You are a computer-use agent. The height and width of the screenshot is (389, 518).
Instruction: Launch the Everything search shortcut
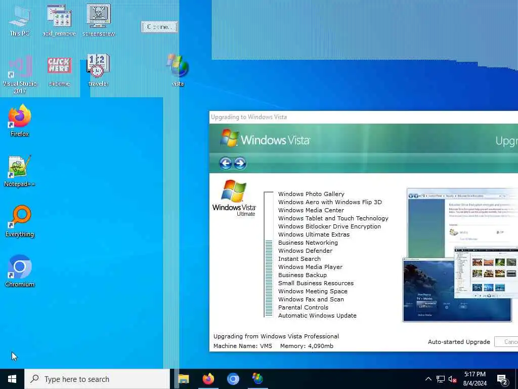click(20, 221)
